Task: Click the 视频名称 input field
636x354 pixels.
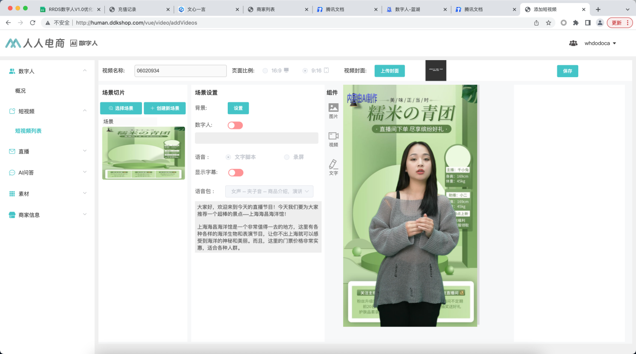Action: (x=180, y=71)
